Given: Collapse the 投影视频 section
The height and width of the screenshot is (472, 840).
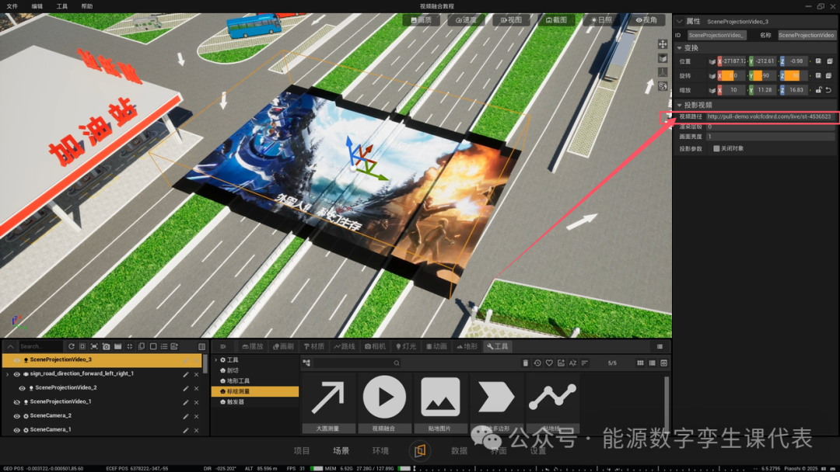Looking at the screenshot, I should point(679,105).
